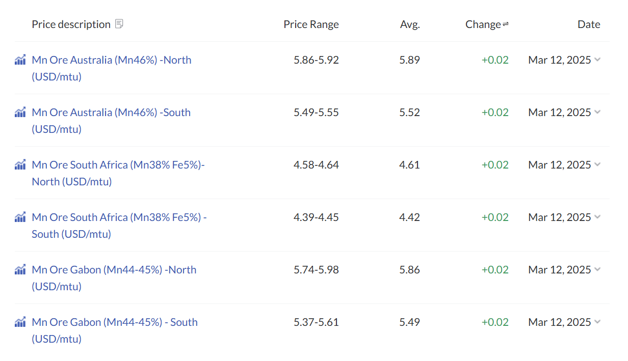Expand date chevron for Mn Ore Australia South
This screenshot has width=628, height=361.
point(597,112)
